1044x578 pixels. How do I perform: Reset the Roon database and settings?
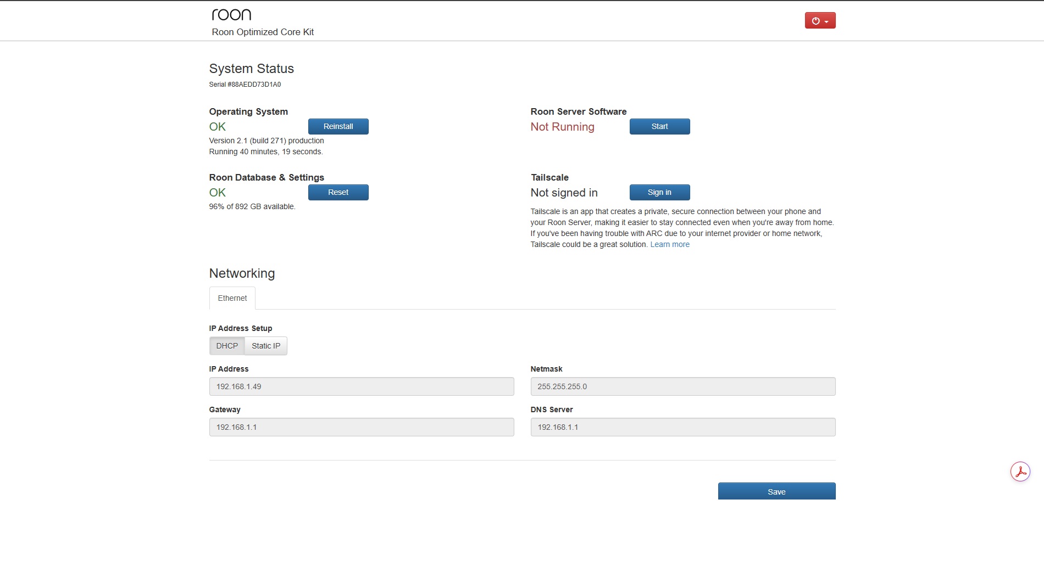tap(338, 192)
